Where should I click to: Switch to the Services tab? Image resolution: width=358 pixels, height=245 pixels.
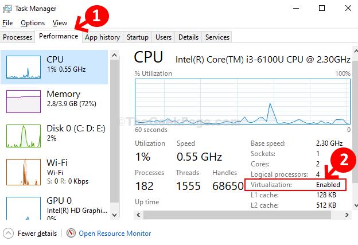tap(217, 37)
